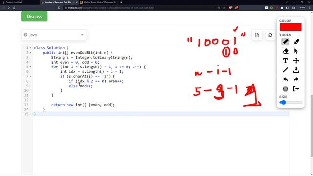Image resolution: width=313 pixels, height=176 pixels.
Task: Click the code template document icon
Action: pyautogui.click(x=257, y=35)
